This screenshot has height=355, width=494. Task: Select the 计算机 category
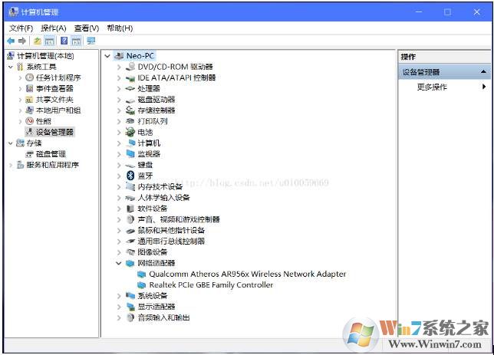click(x=149, y=143)
